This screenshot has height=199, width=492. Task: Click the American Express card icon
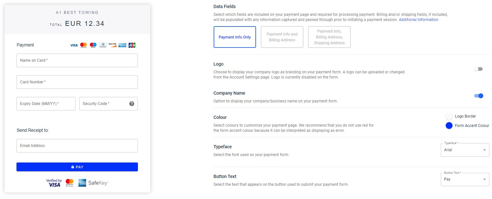122,45
